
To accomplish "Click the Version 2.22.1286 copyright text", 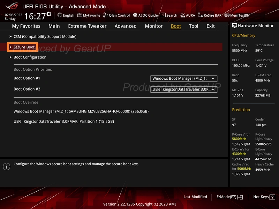I will (139, 204).
